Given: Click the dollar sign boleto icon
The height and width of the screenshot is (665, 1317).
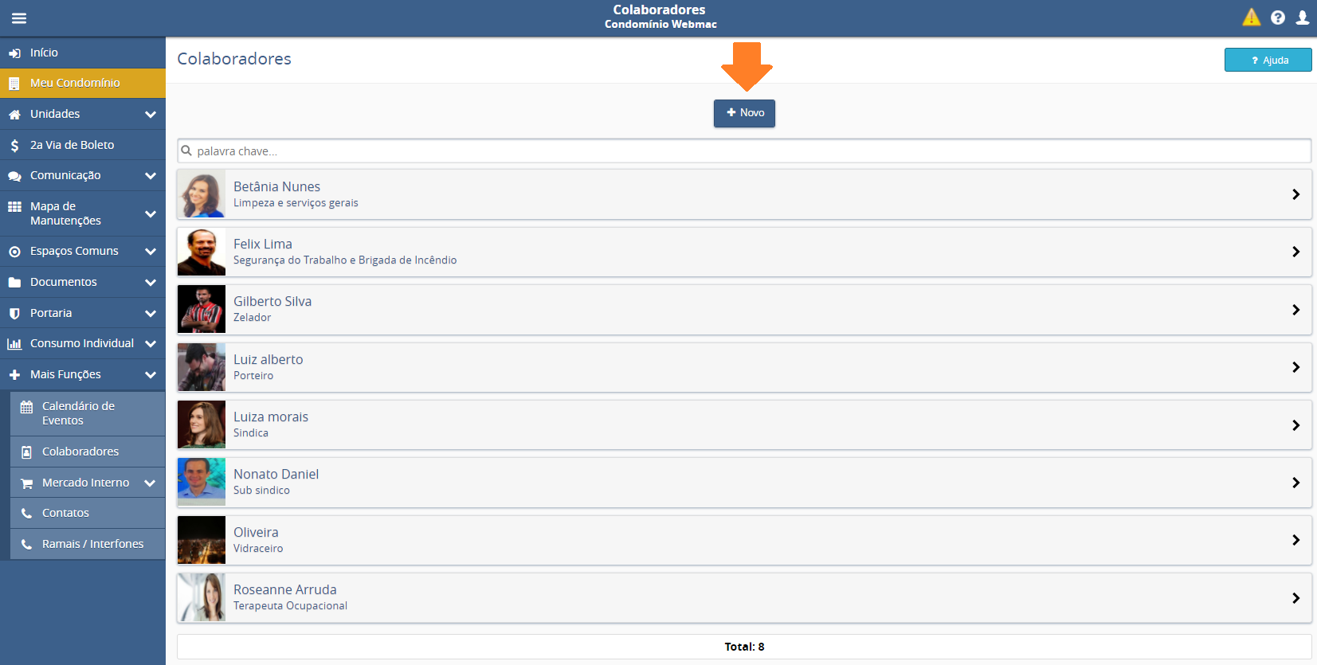Looking at the screenshot, I should click(14, 145).
